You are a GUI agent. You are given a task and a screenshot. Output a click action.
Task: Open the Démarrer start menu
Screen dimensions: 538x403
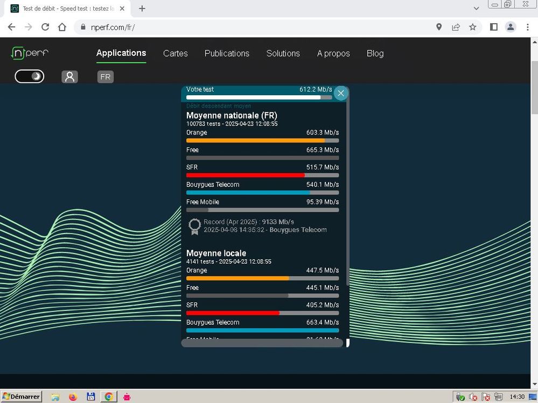[x=22, y=397]
